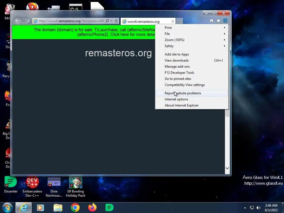The width and height of the screenshot is (284, 213).
Task: Expand the File submenu
Action: click(x=192, y=34)
